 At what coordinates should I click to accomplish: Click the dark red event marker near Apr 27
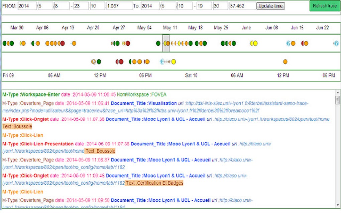(127, 43)
